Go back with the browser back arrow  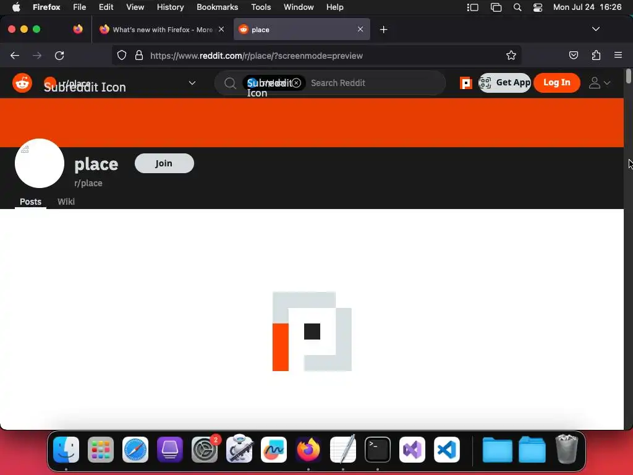(x=15, y=56)
